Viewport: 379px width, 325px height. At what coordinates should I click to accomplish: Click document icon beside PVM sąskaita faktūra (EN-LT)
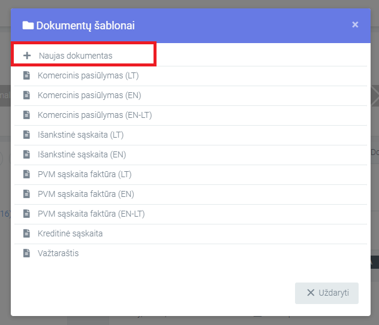(x=26, y=214)
